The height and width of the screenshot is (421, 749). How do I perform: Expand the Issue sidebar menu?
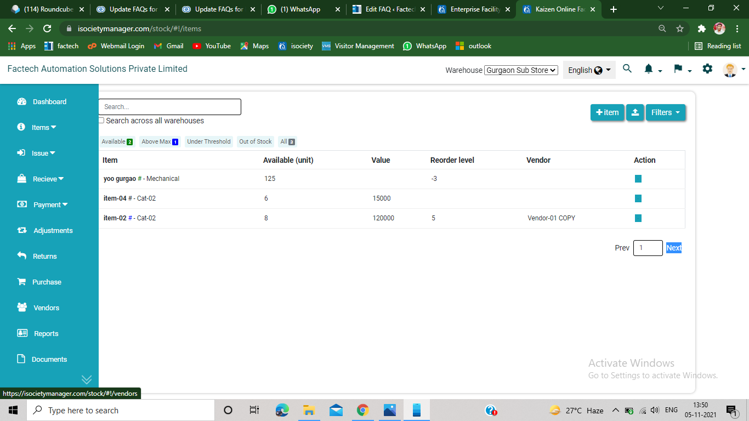coord(36,153)
